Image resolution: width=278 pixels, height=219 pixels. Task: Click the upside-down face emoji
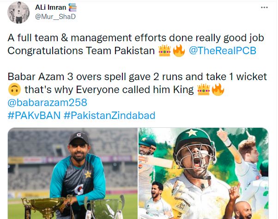coord(14,89)
